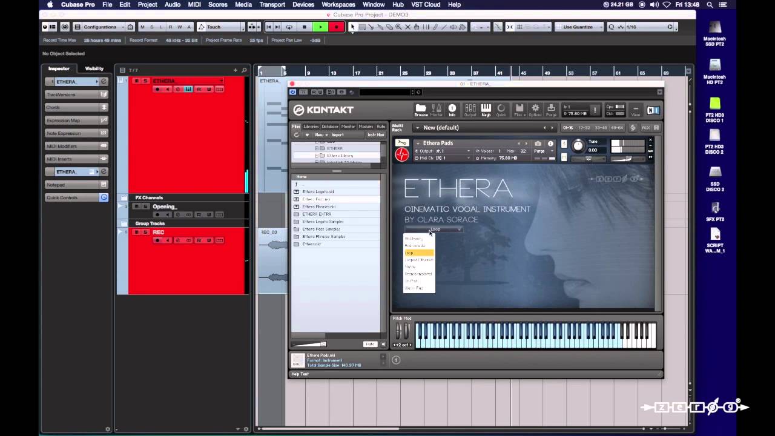
Task: Toggle Cubase cycle loop button
Action: [x=289, y=27]
